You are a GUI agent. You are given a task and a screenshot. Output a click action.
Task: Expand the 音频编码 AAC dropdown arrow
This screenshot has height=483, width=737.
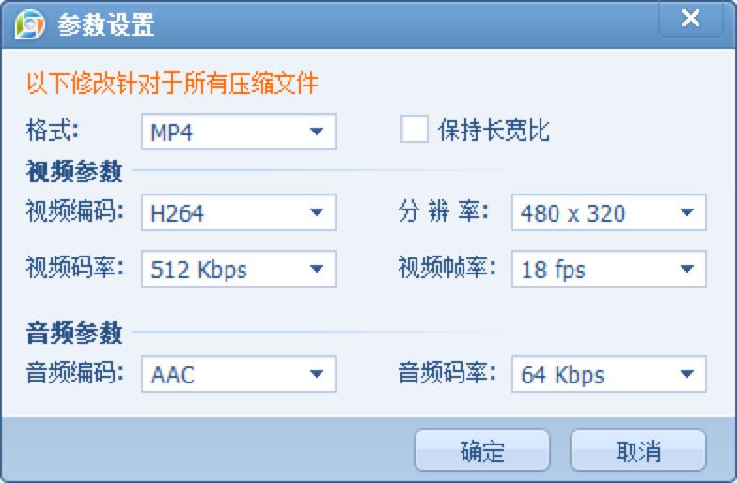[316, 375]
